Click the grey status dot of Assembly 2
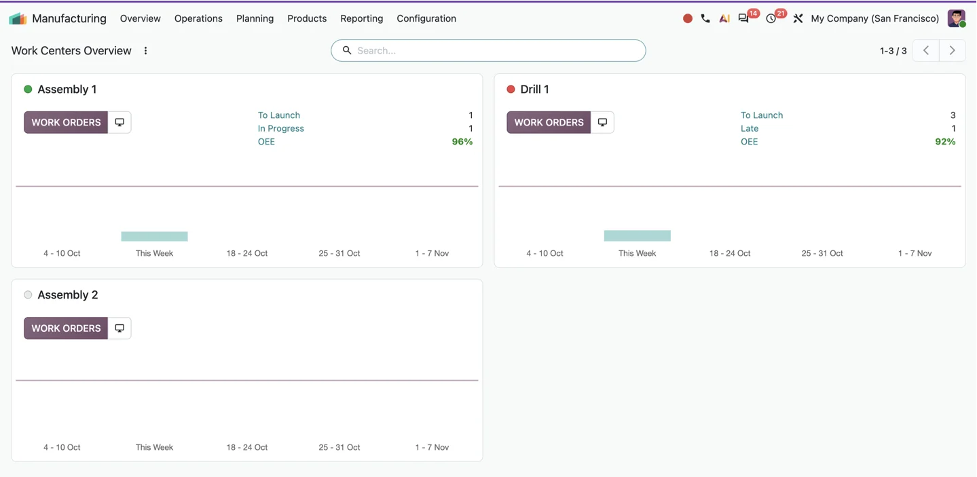Screen dimensions: 977x477 28,294
